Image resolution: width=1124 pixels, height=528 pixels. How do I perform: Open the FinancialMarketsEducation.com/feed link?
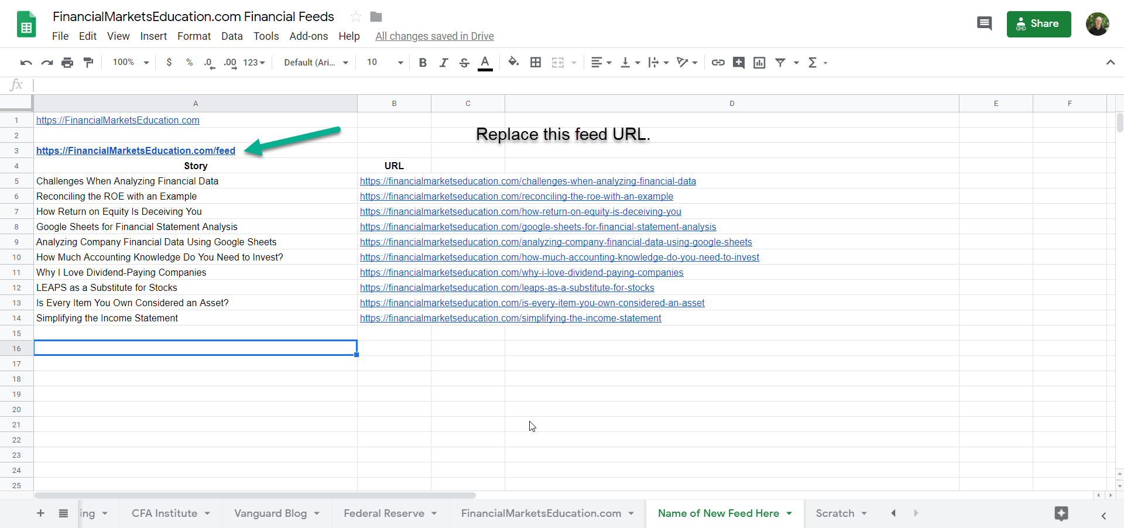coord(136,151)
